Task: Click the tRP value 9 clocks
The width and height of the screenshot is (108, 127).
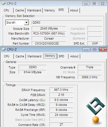Action: click(61, 110)
